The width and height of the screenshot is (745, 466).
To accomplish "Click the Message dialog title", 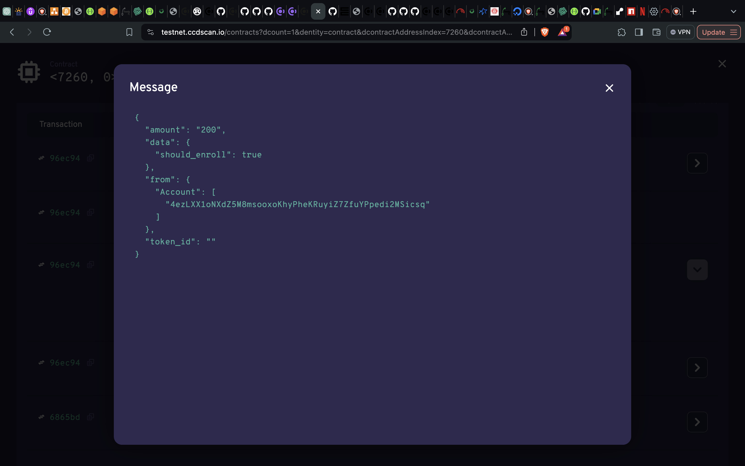I will [x=154, y=87].
